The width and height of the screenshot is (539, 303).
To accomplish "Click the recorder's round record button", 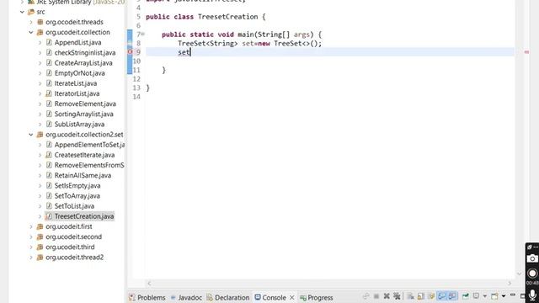I will (x=532, y=273).
